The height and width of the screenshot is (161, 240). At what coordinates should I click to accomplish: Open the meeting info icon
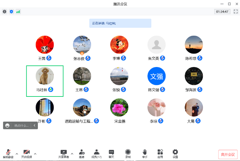(4, 11)
